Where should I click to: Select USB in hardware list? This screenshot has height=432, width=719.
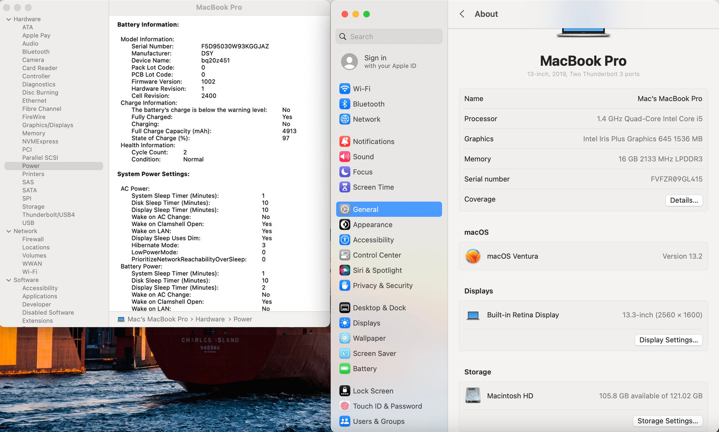pyautogui.click(x=28, y=223)
